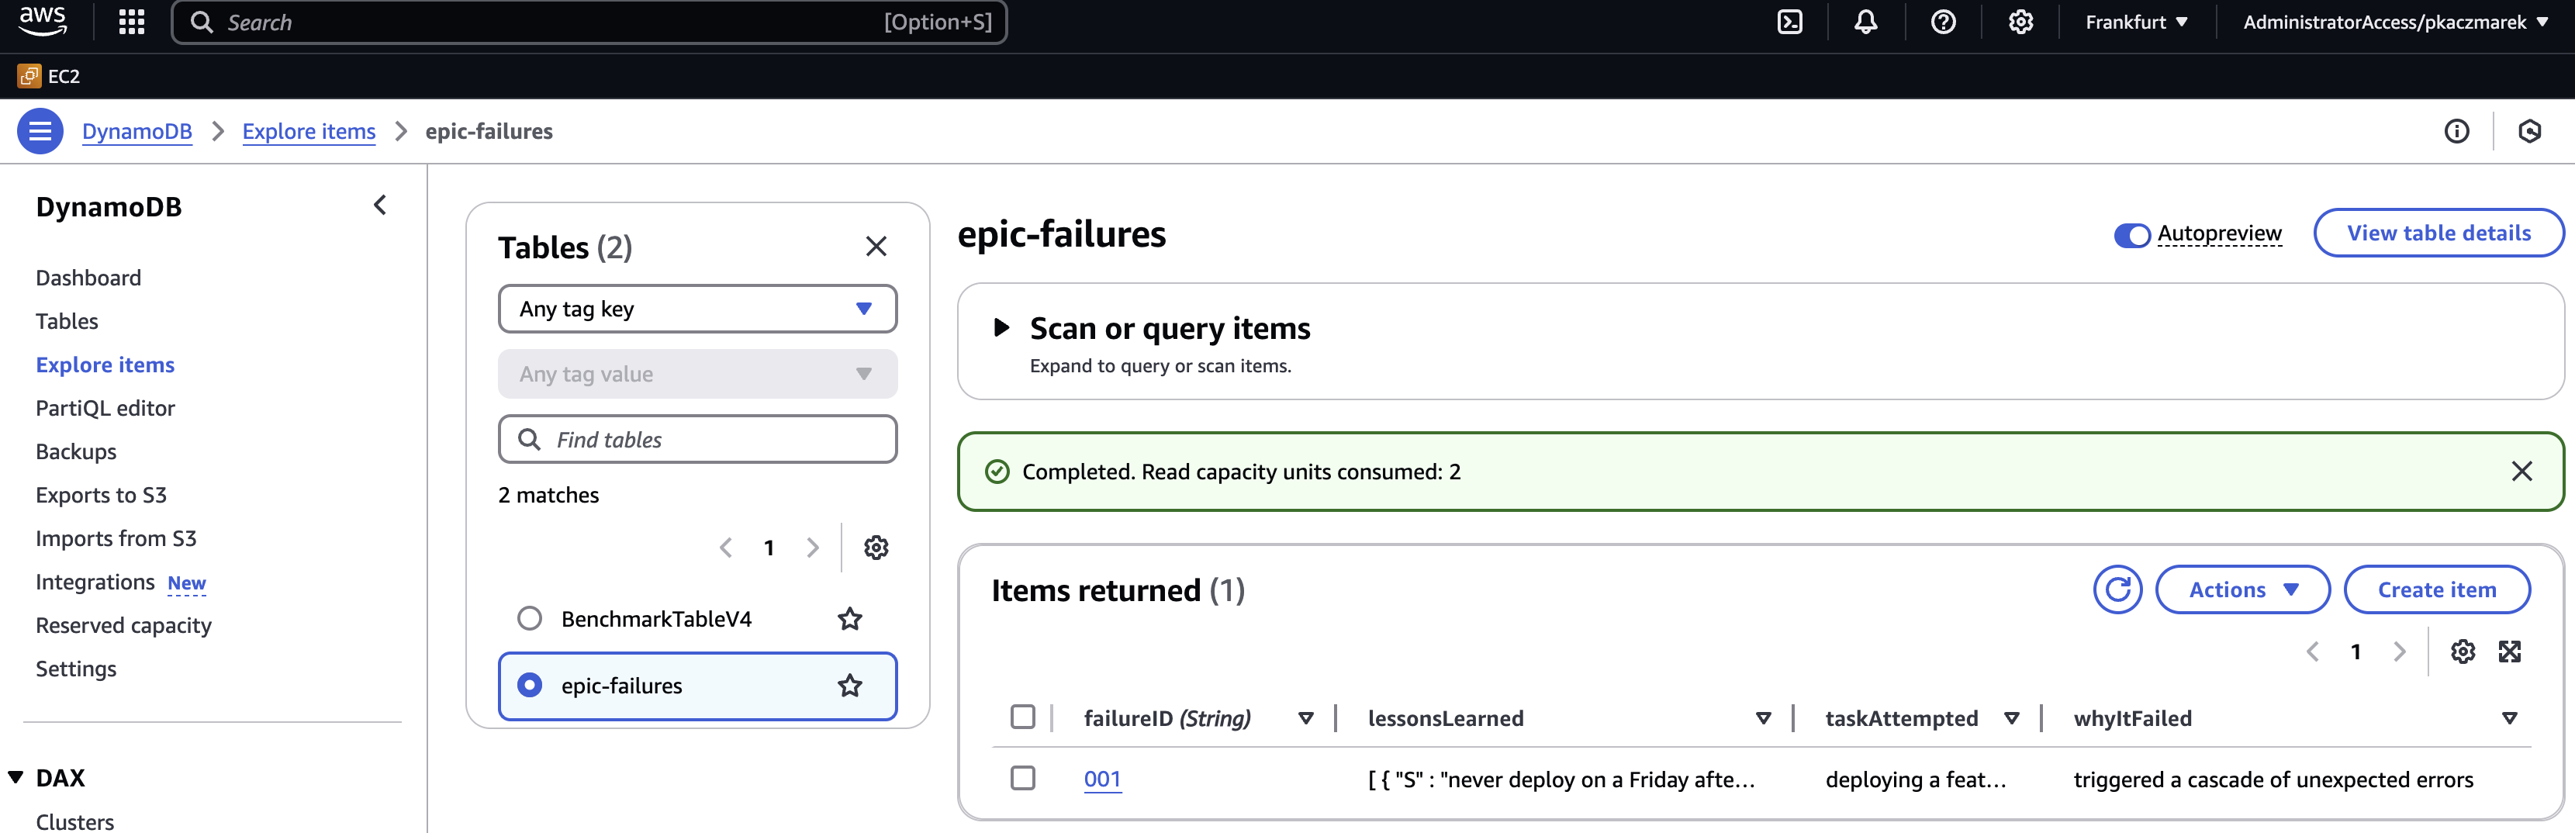Sort by taskAttempted column arrow
The image size is (2575, 833).
coord(2011,719)
